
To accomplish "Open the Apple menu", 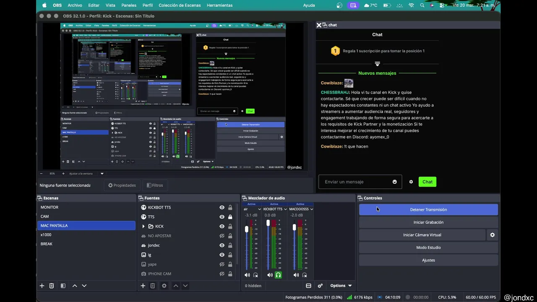I will [44, 5].
